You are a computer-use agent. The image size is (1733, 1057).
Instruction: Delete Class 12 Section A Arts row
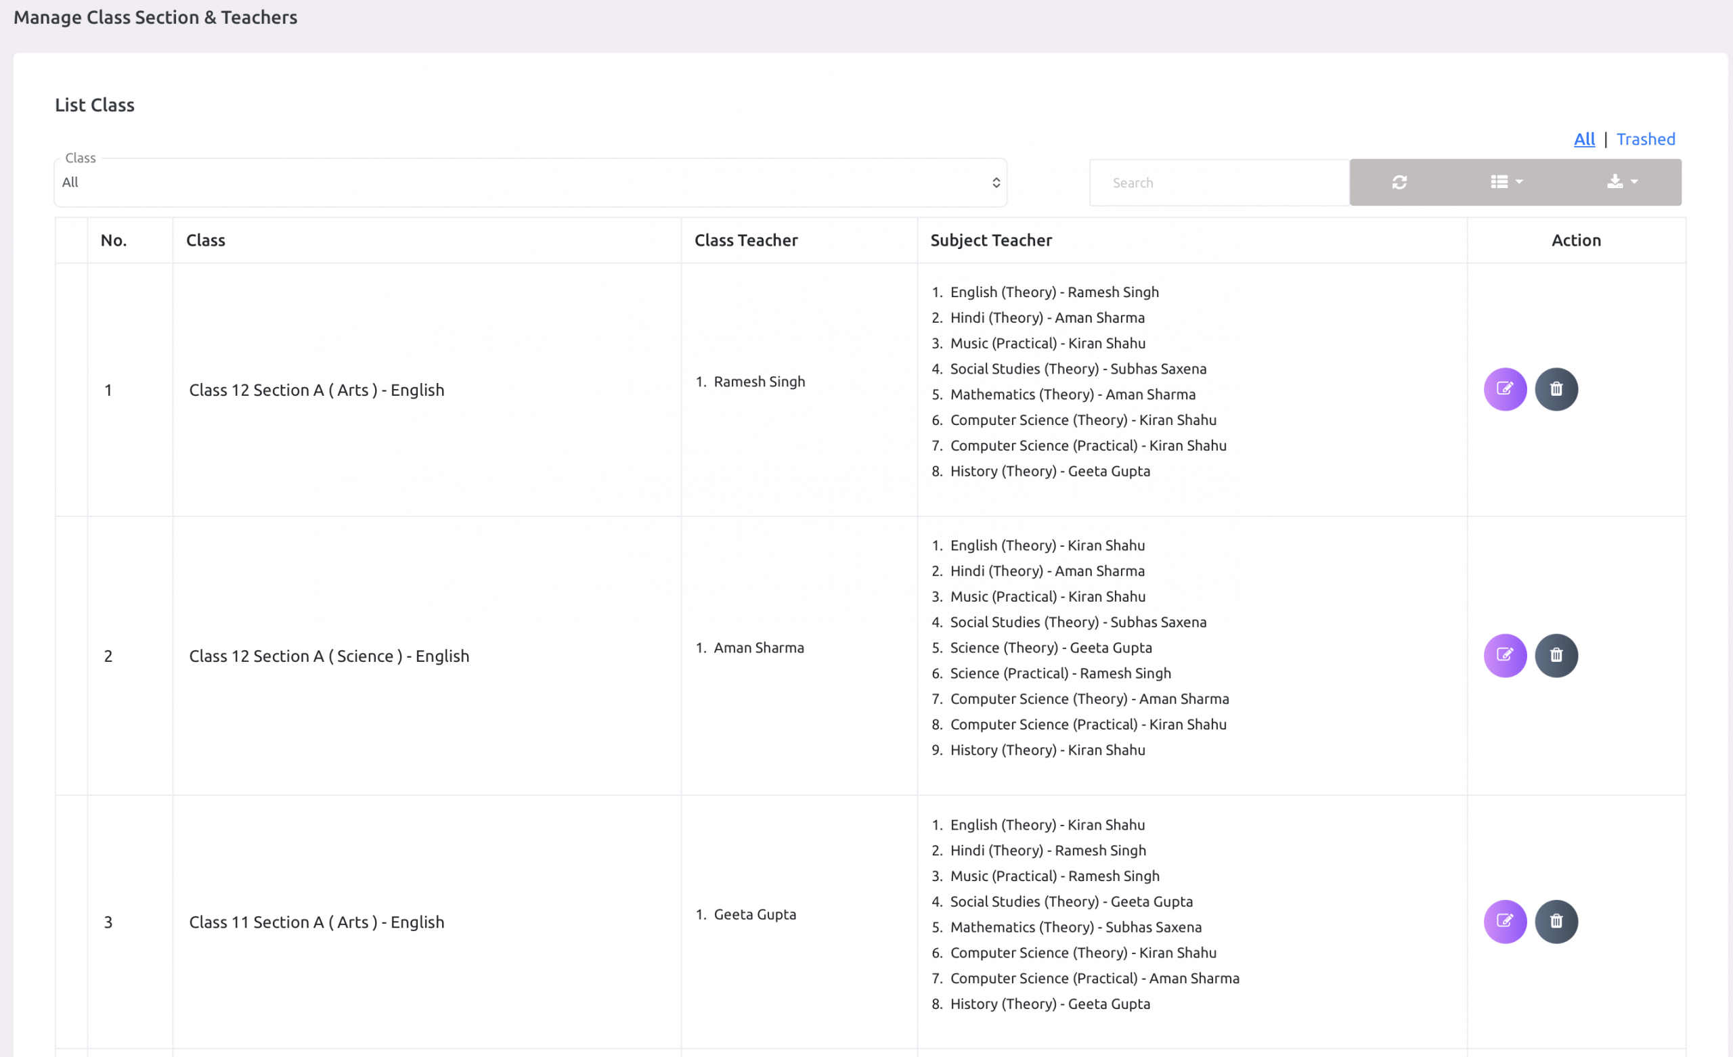pyautogui.click(x=1556, y=389)
